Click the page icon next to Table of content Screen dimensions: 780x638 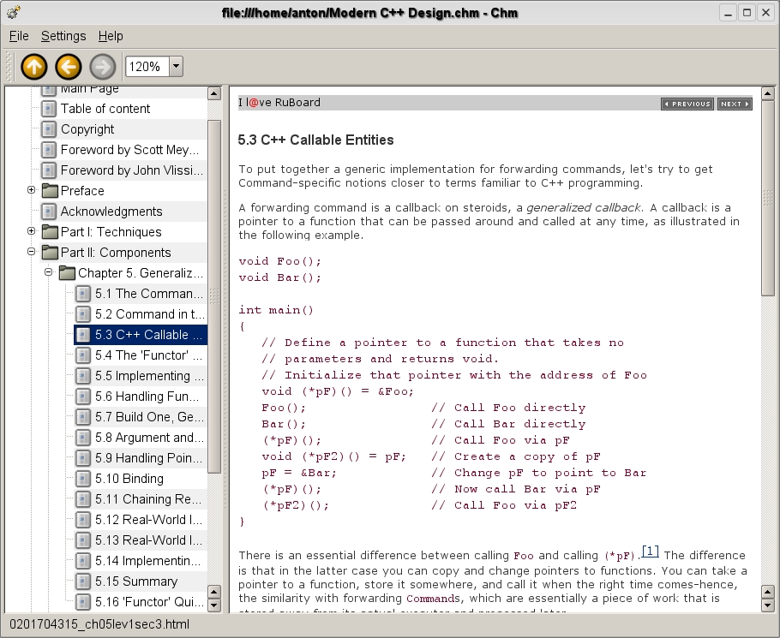[49, 108]
